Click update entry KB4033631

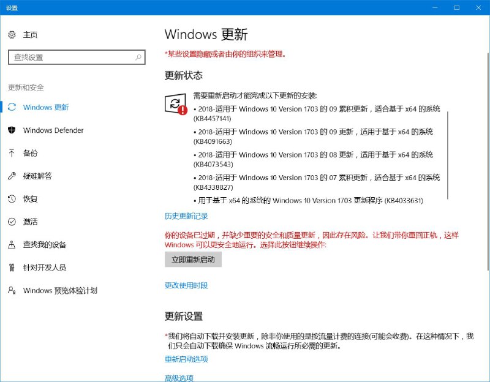pyautogui.click(x=308, y=201)
